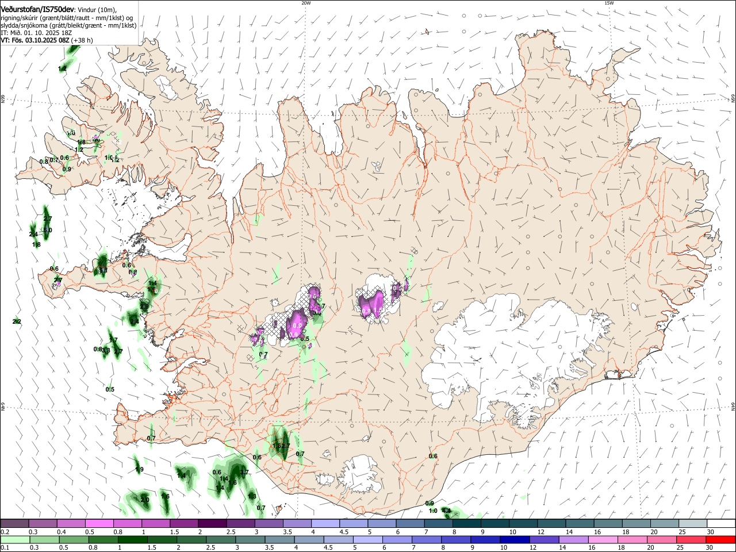Viewport: 736px width, 552px height.
Task: Click the 20W longitude label at top
Action: pyautogui.click(x=306, y=3)
